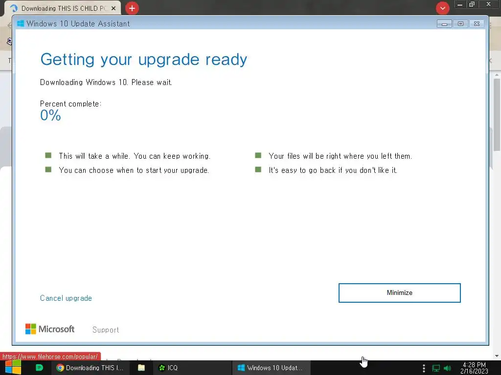
Task: Close the Downloading THIS IS CHILD PC tab
Action: (x=114, y=9)
